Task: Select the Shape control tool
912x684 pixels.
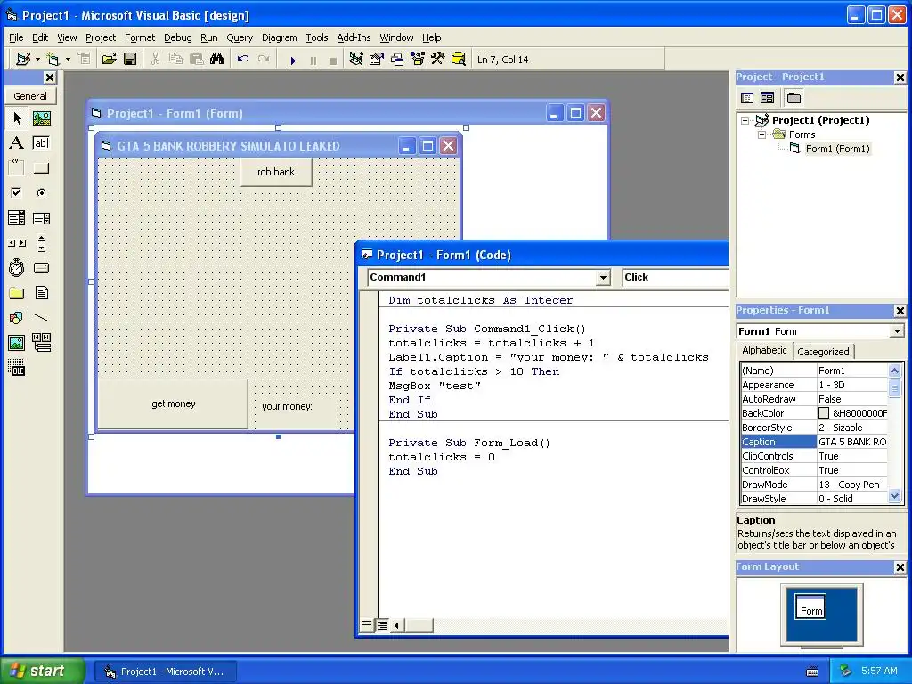Action: tap(17, 318)
